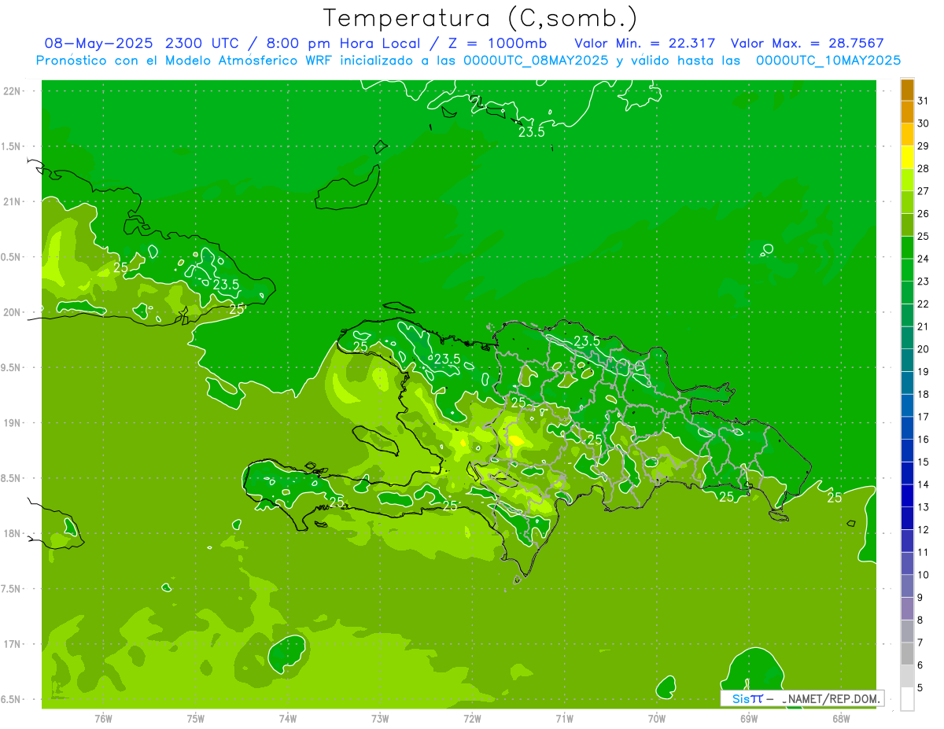The width and height of the screenshot is (944, 729).
Task: Click the legend swatch between 29 and 30
Action: click(x=907, y=134)
